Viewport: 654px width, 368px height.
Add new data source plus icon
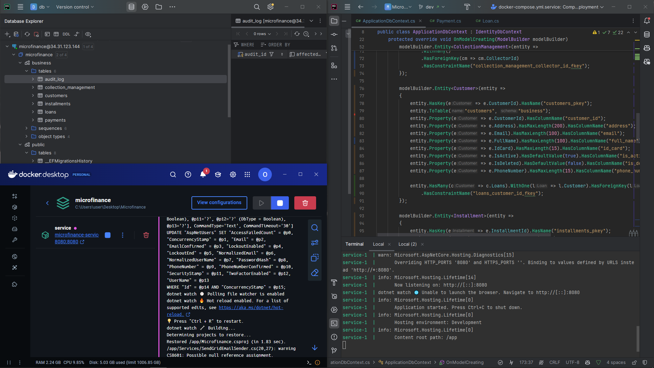coord(7,34)
